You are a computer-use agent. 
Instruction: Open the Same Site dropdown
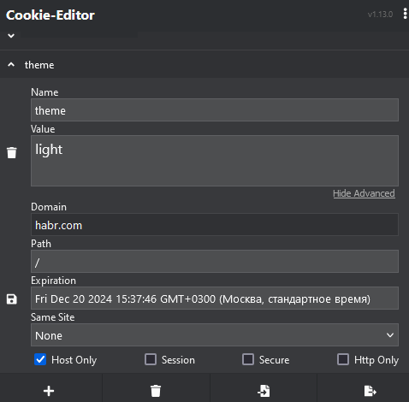tap(215, 335)
